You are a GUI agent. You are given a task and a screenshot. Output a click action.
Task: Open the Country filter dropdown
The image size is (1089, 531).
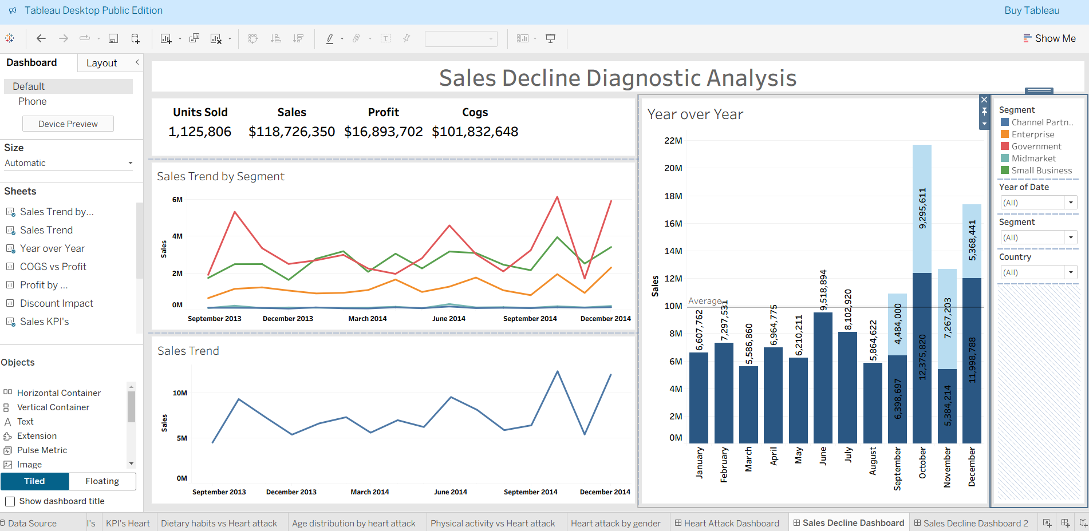(x=1039, y=272)
